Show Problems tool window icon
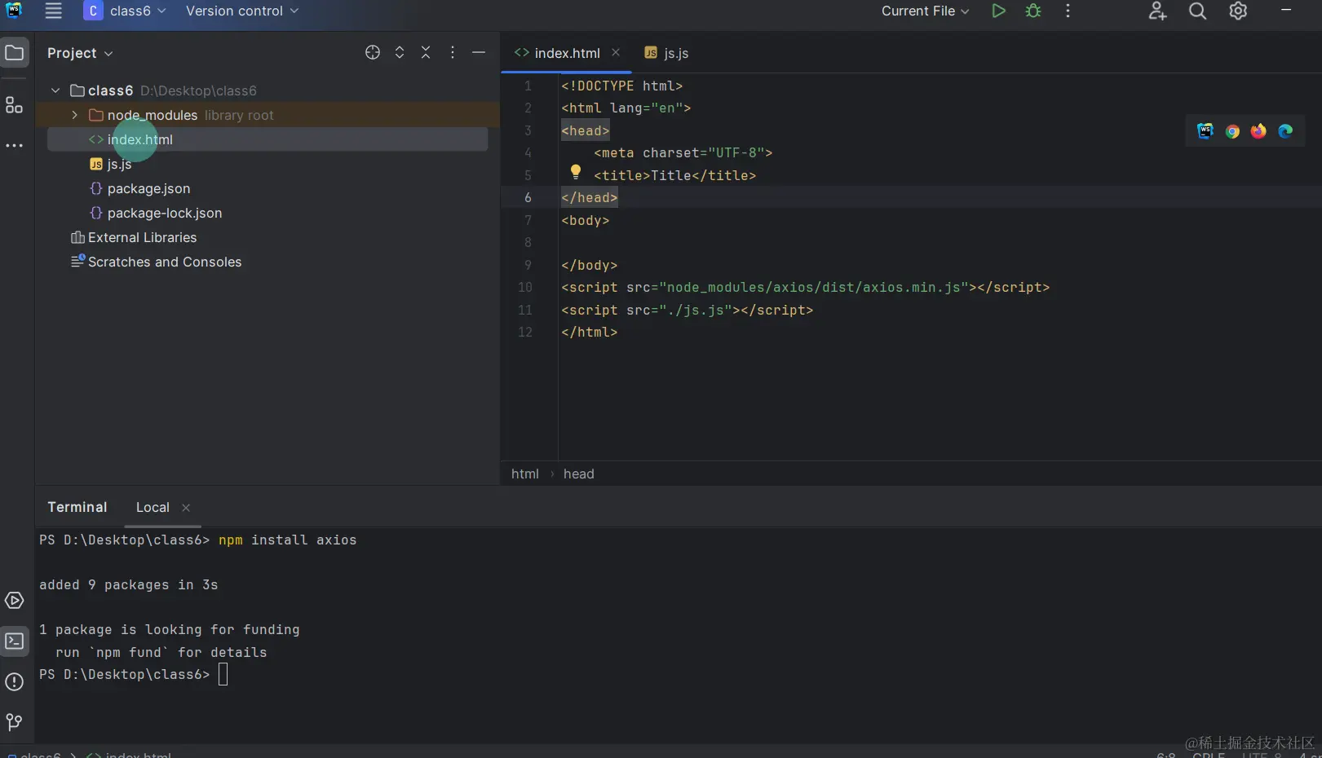The image size is (1322, 758). (14, 682)
